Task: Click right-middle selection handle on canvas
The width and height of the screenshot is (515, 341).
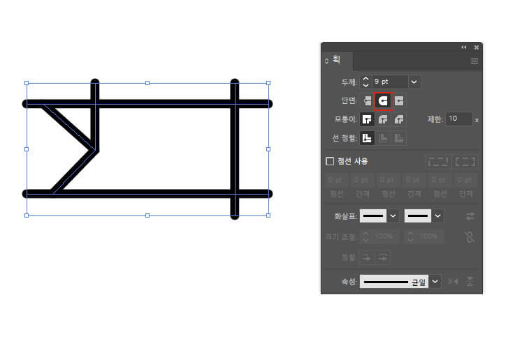Action: pyautogui.click(x=268, y=149)
